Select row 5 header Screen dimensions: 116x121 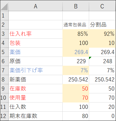pos(4,52)
